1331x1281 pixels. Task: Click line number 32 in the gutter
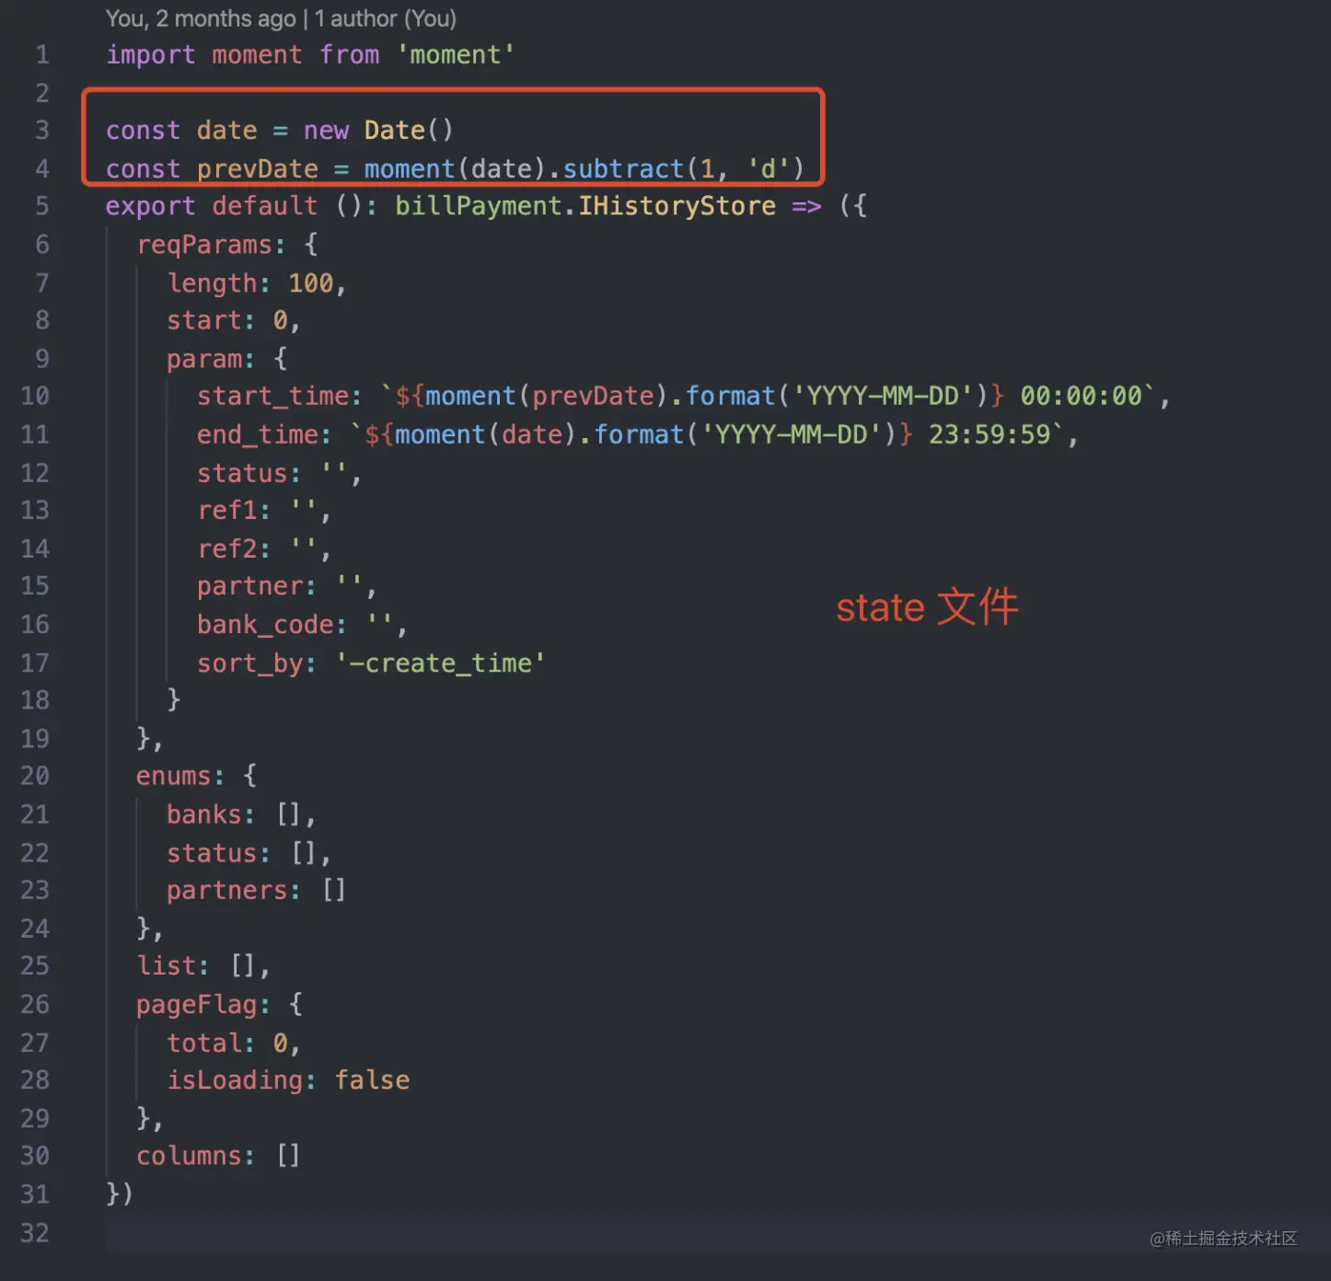click(x=35, y=1233)
